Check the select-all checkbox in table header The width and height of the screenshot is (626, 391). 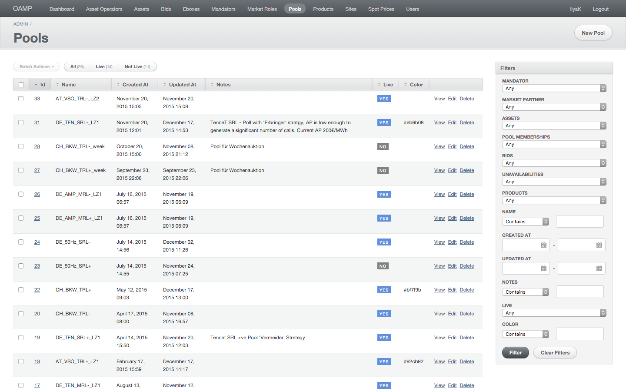[x=21, y=85]
